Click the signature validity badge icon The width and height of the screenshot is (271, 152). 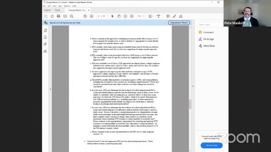(46, 22)
